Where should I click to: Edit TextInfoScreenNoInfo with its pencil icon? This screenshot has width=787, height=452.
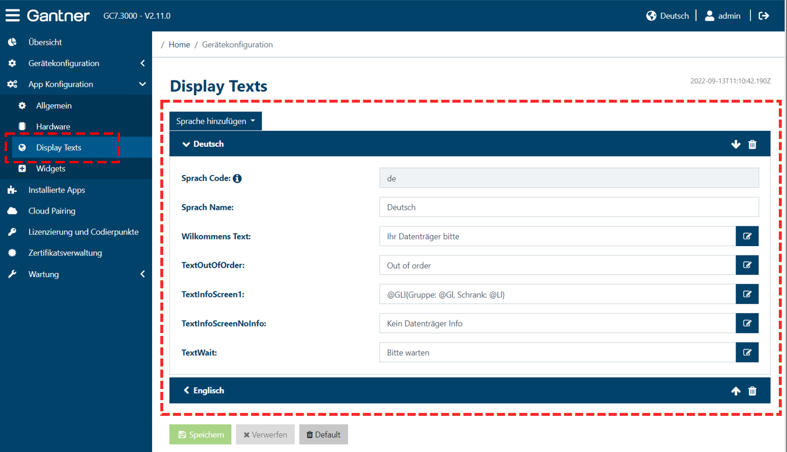pos(747,323)
